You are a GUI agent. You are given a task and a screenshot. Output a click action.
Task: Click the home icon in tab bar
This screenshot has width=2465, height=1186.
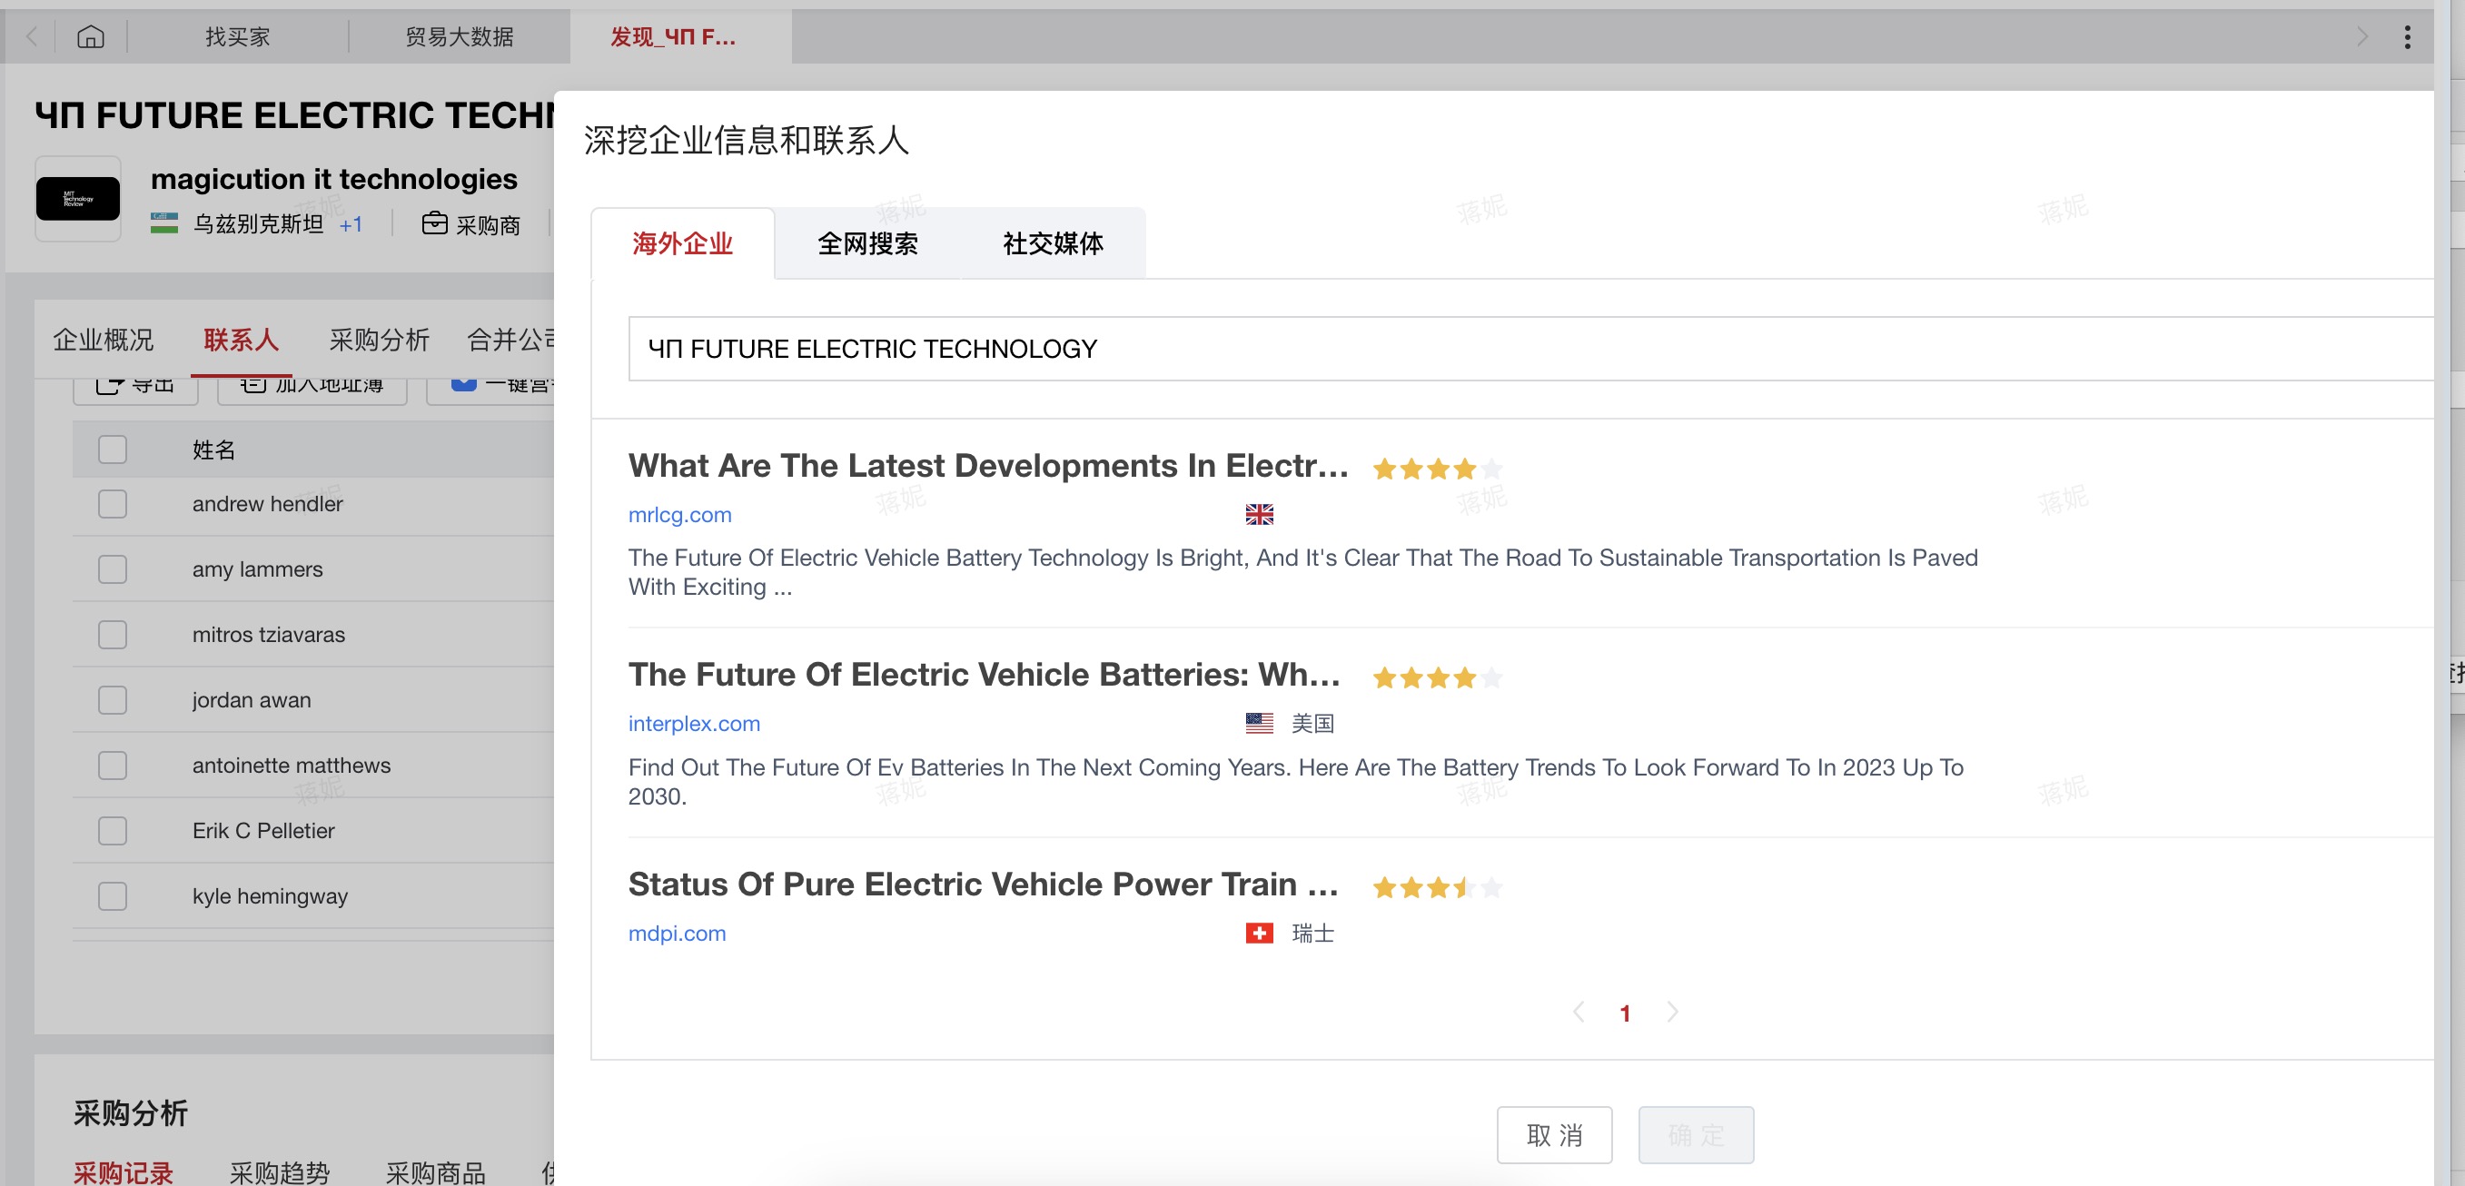pos(91,36)
